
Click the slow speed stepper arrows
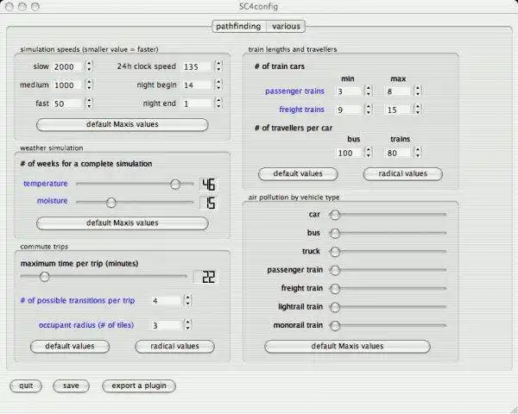click(x=89, y=66)
